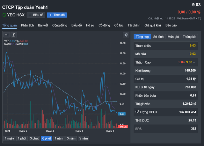Open chart settings gear icon
This screenshot has width=204, height=146.
126,35
